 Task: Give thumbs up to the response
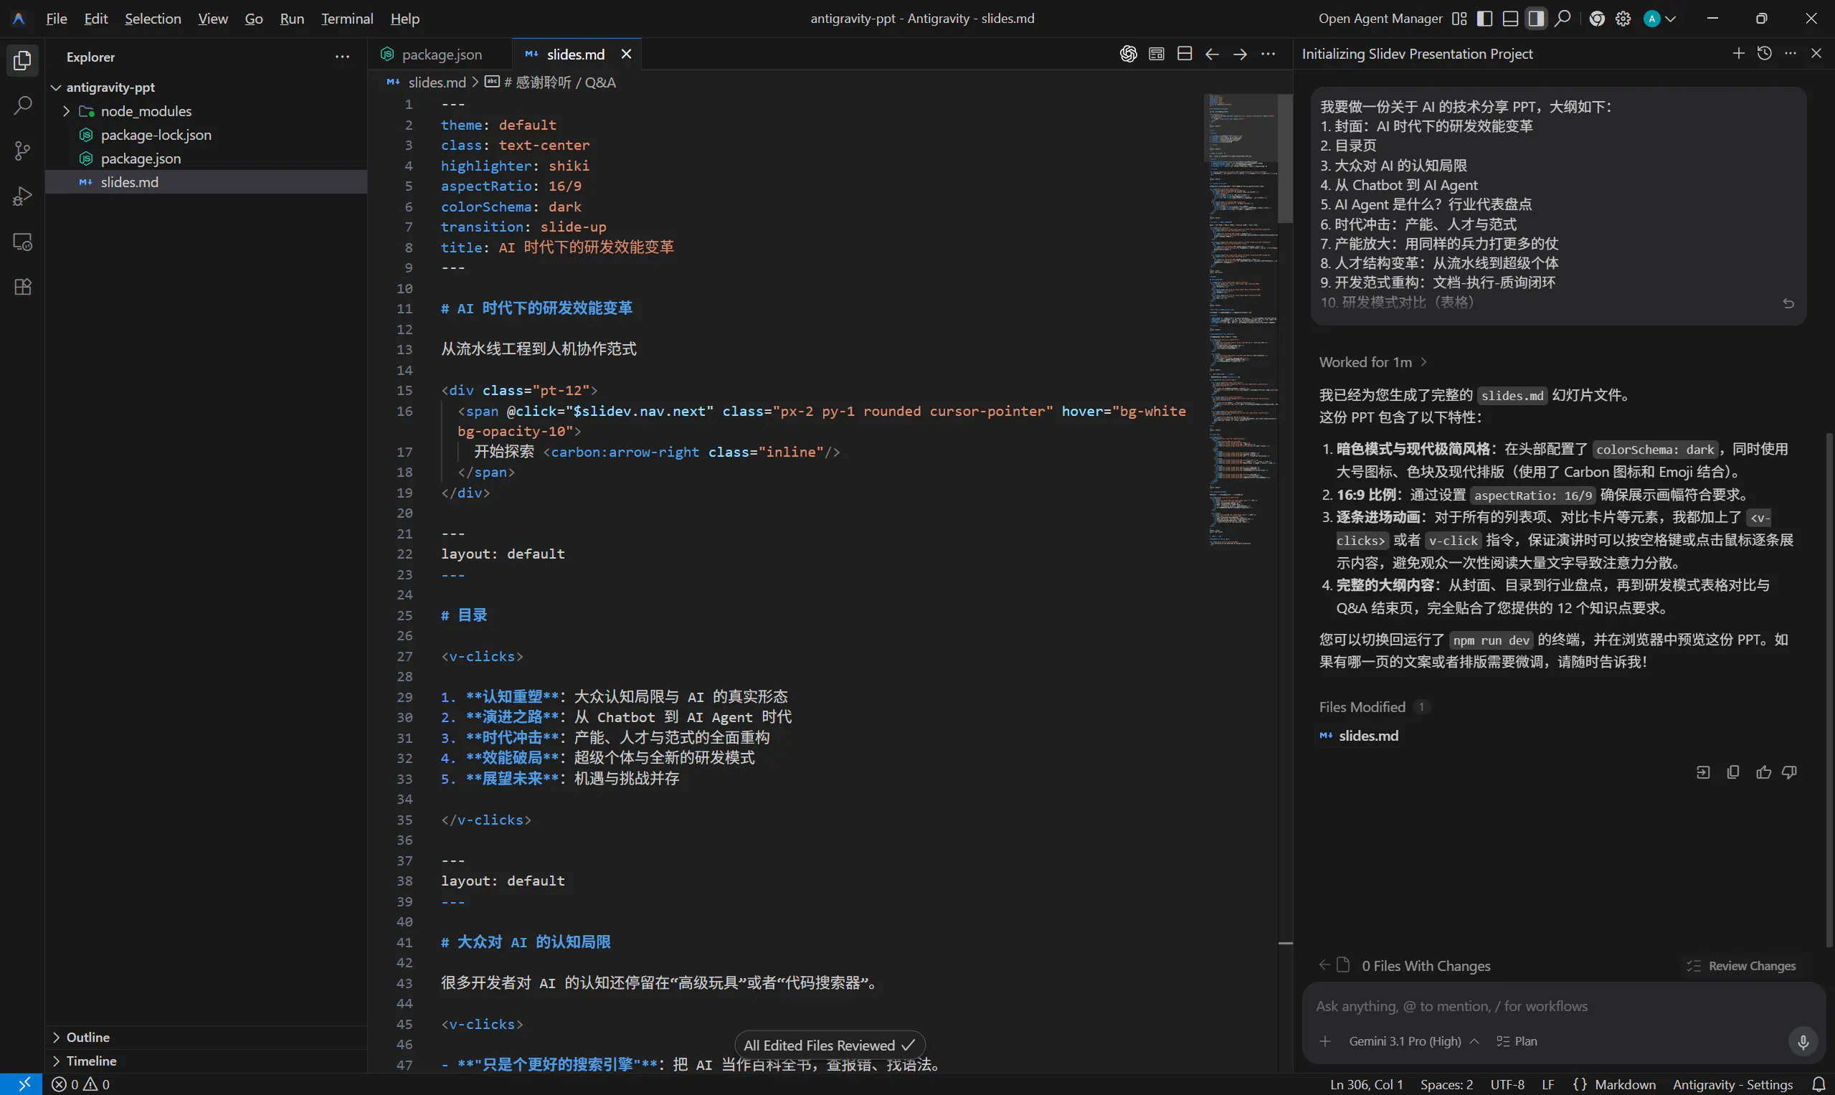(x=1763, y=772)
